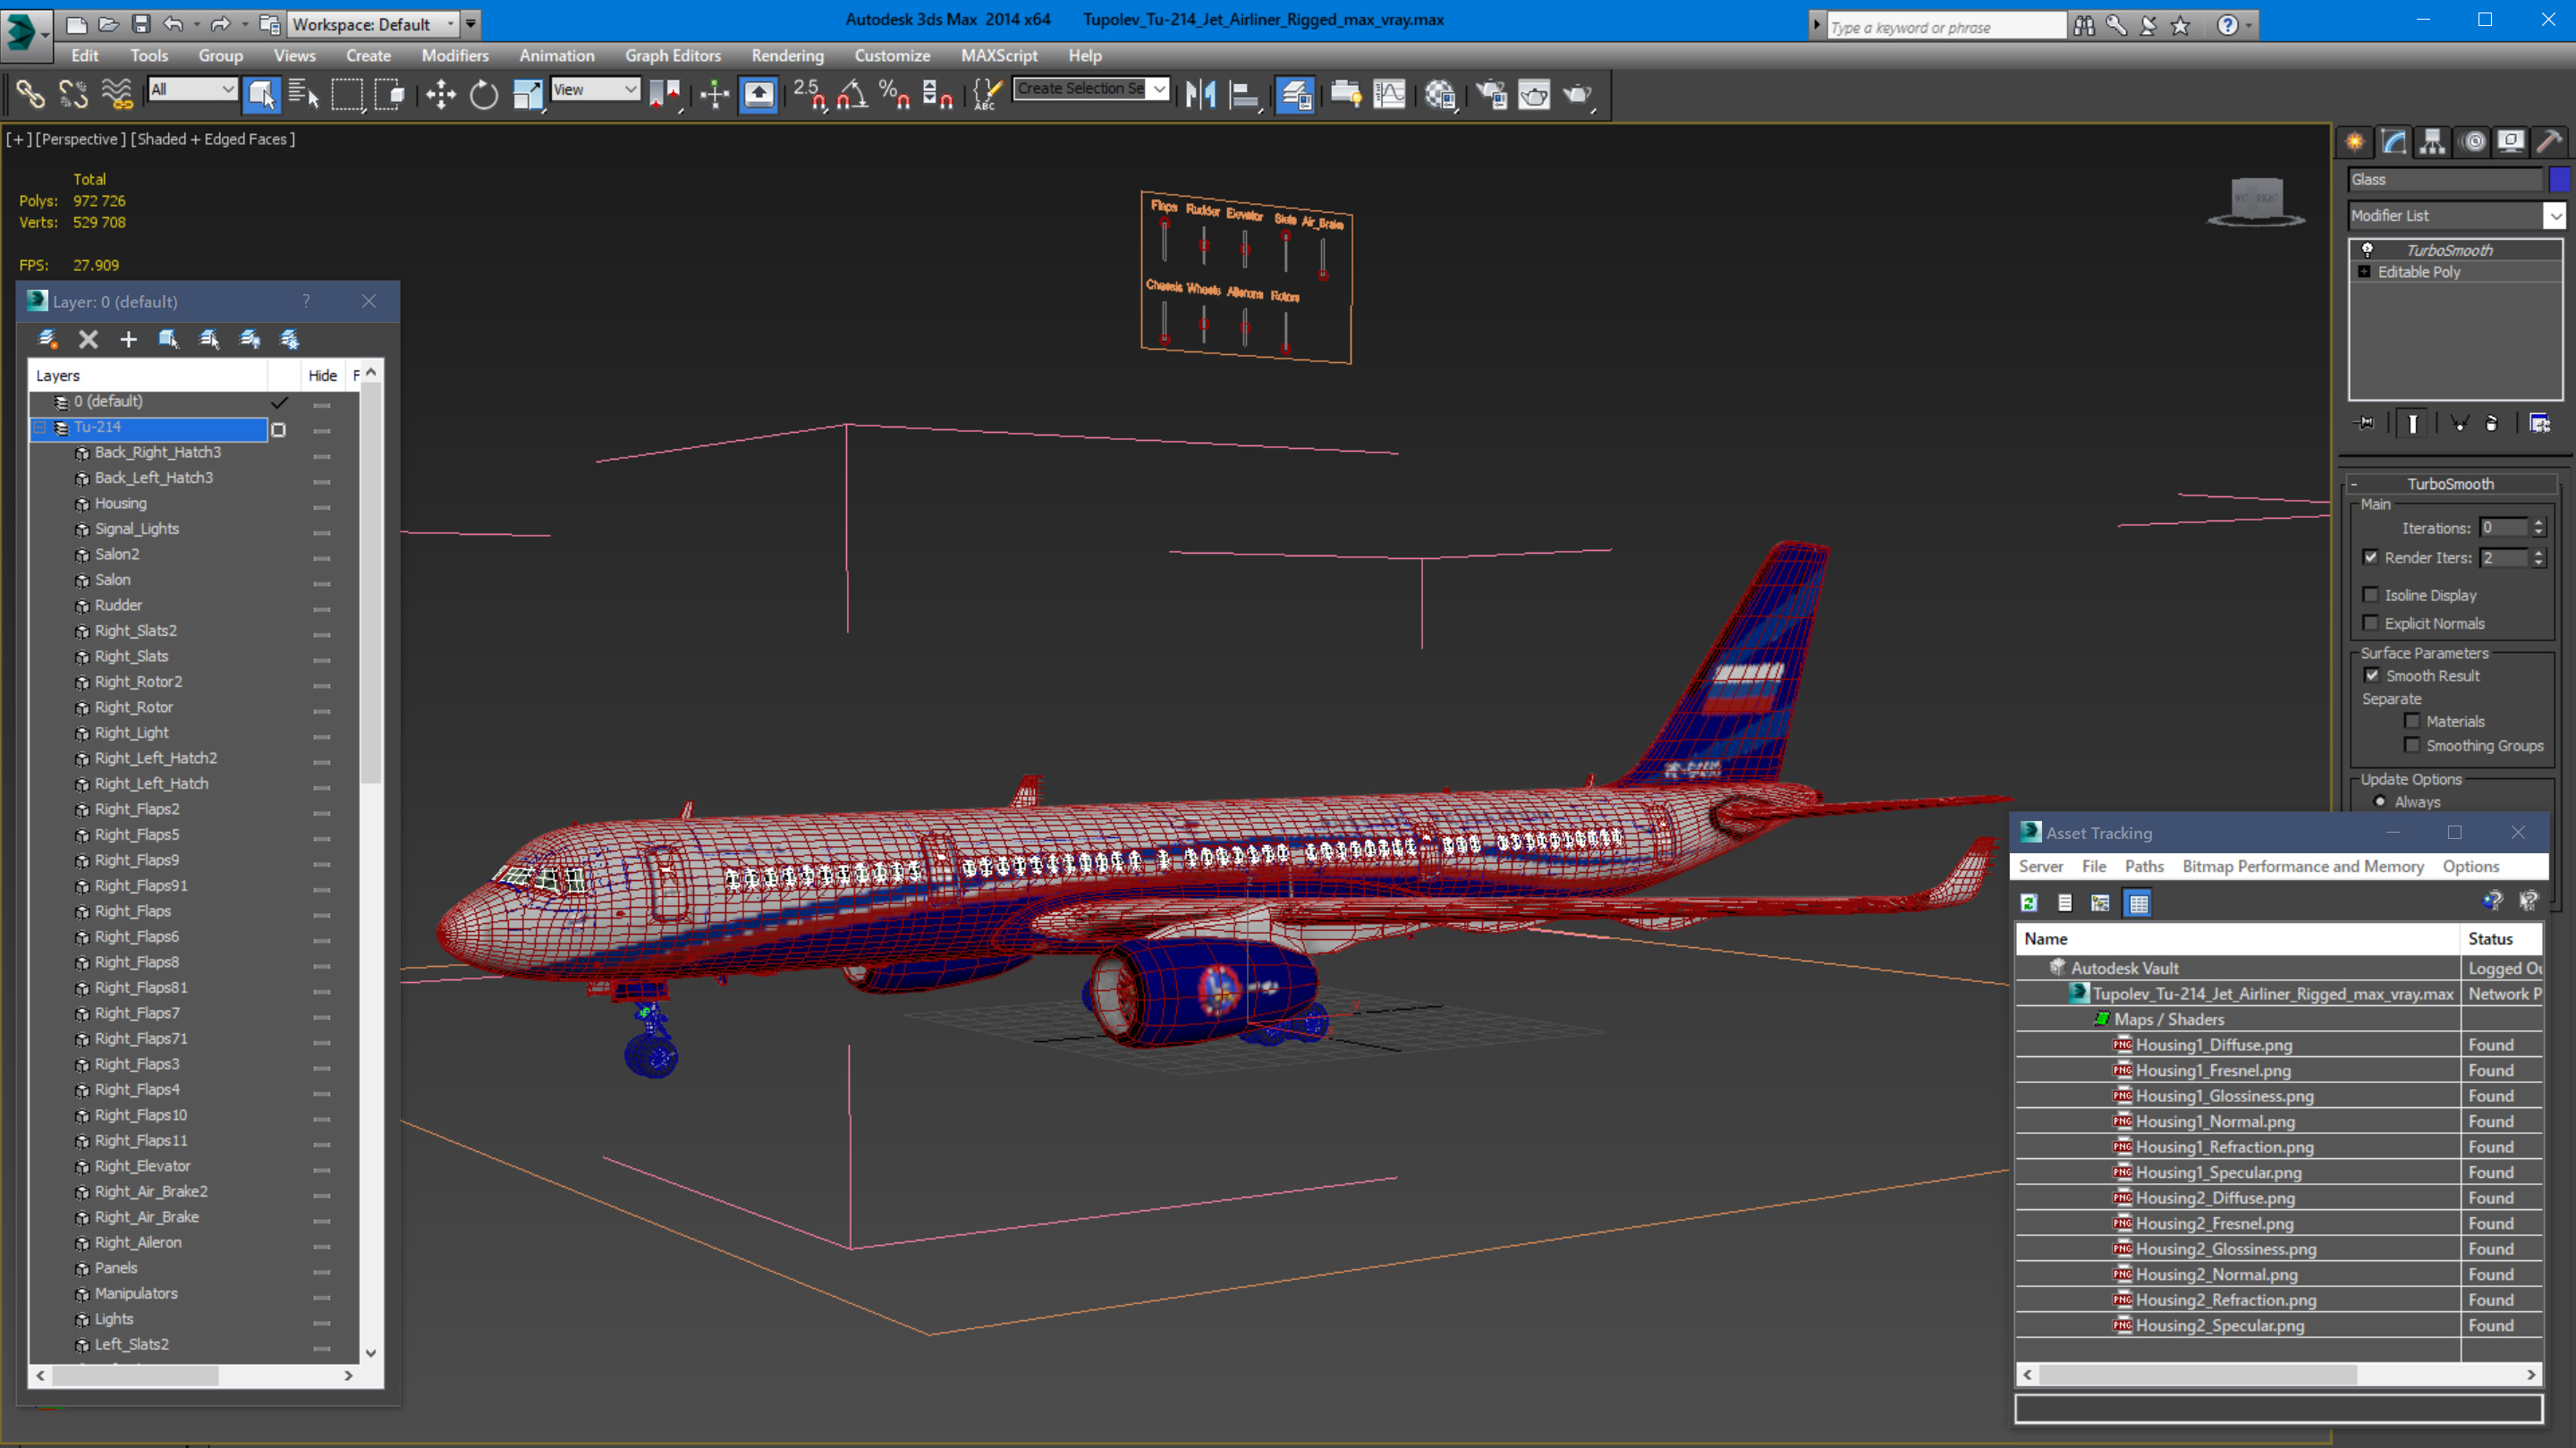Screen dimensions: 2576x1448
Task: Toggle current layer box for Tu-214 layer
Action: pos(279,430)
